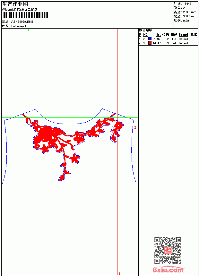The image size is (199, 276).
Task: Click the QR code above 6xiu.com
Action: tap(168, 250)
